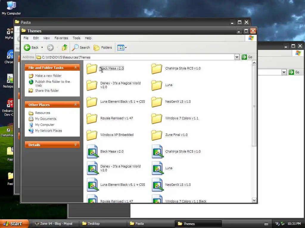Click the clock showing 10:31 PM
Viewport: 305px width, 228px height.
[294, 224]
